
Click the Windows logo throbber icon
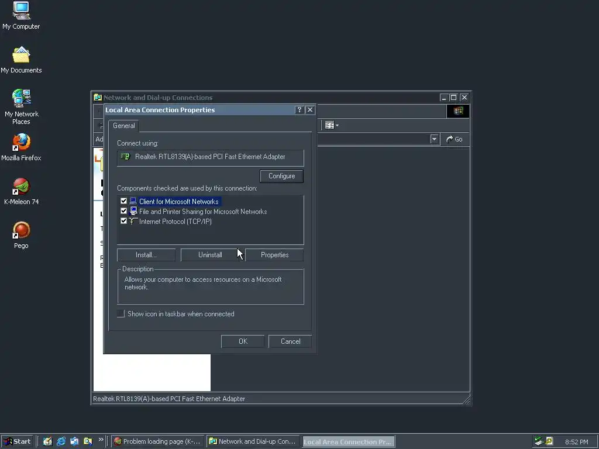[458, 110]
